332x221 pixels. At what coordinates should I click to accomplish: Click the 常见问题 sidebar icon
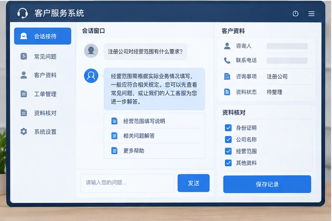coord(23,56)
